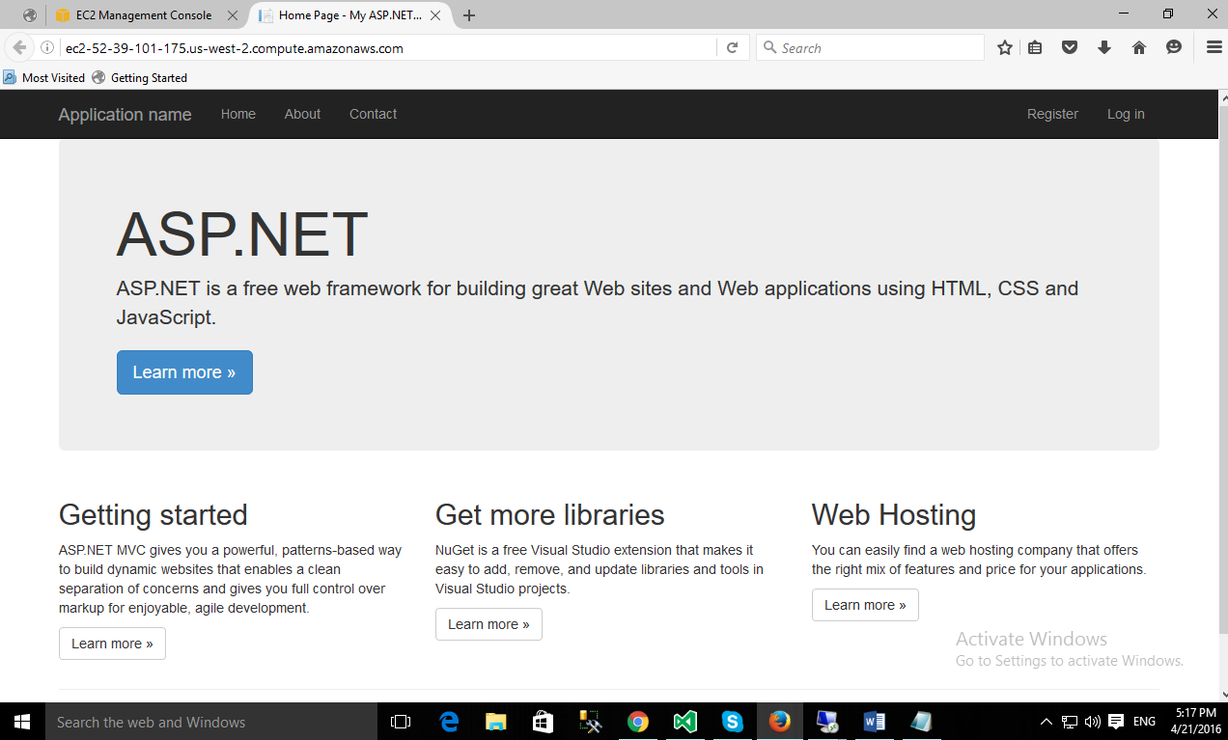The width and height of the screenshot is (1228, 740).
Task: Show hidden system tray icons
Action: tap(1047, 722)
